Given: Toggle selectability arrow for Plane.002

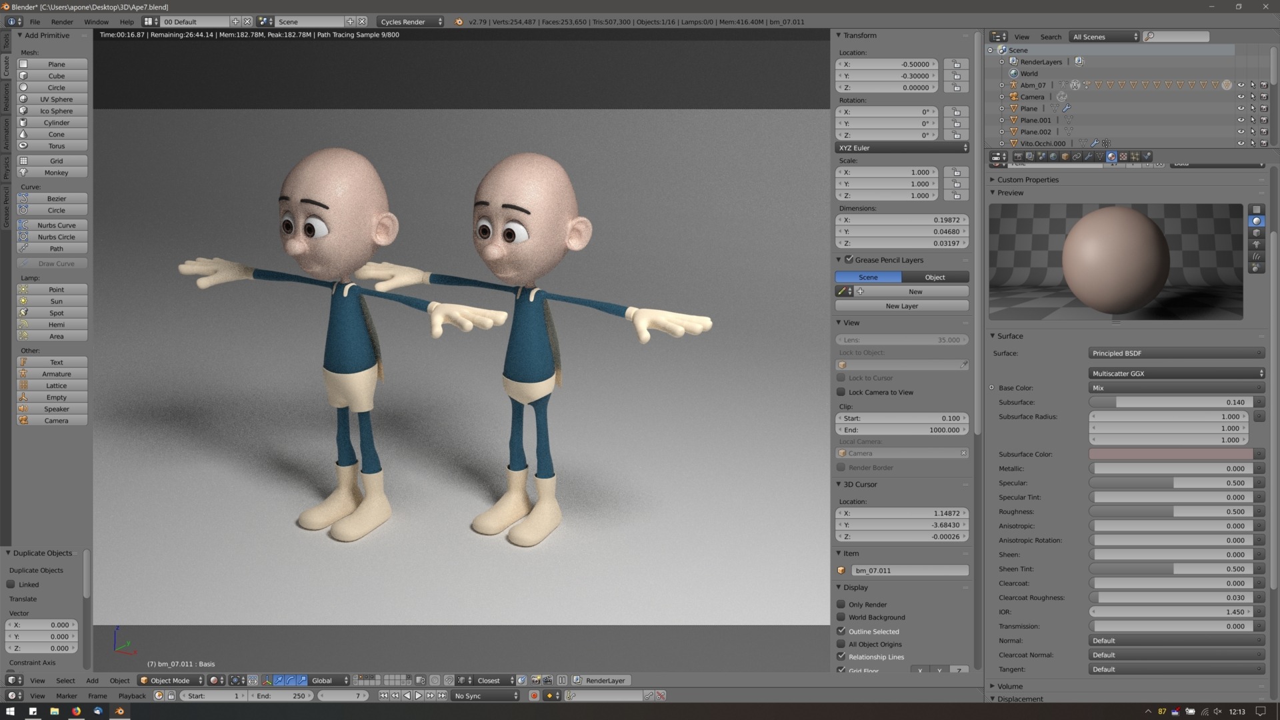Looking at the screenshot, I should tap(1253, 132).
